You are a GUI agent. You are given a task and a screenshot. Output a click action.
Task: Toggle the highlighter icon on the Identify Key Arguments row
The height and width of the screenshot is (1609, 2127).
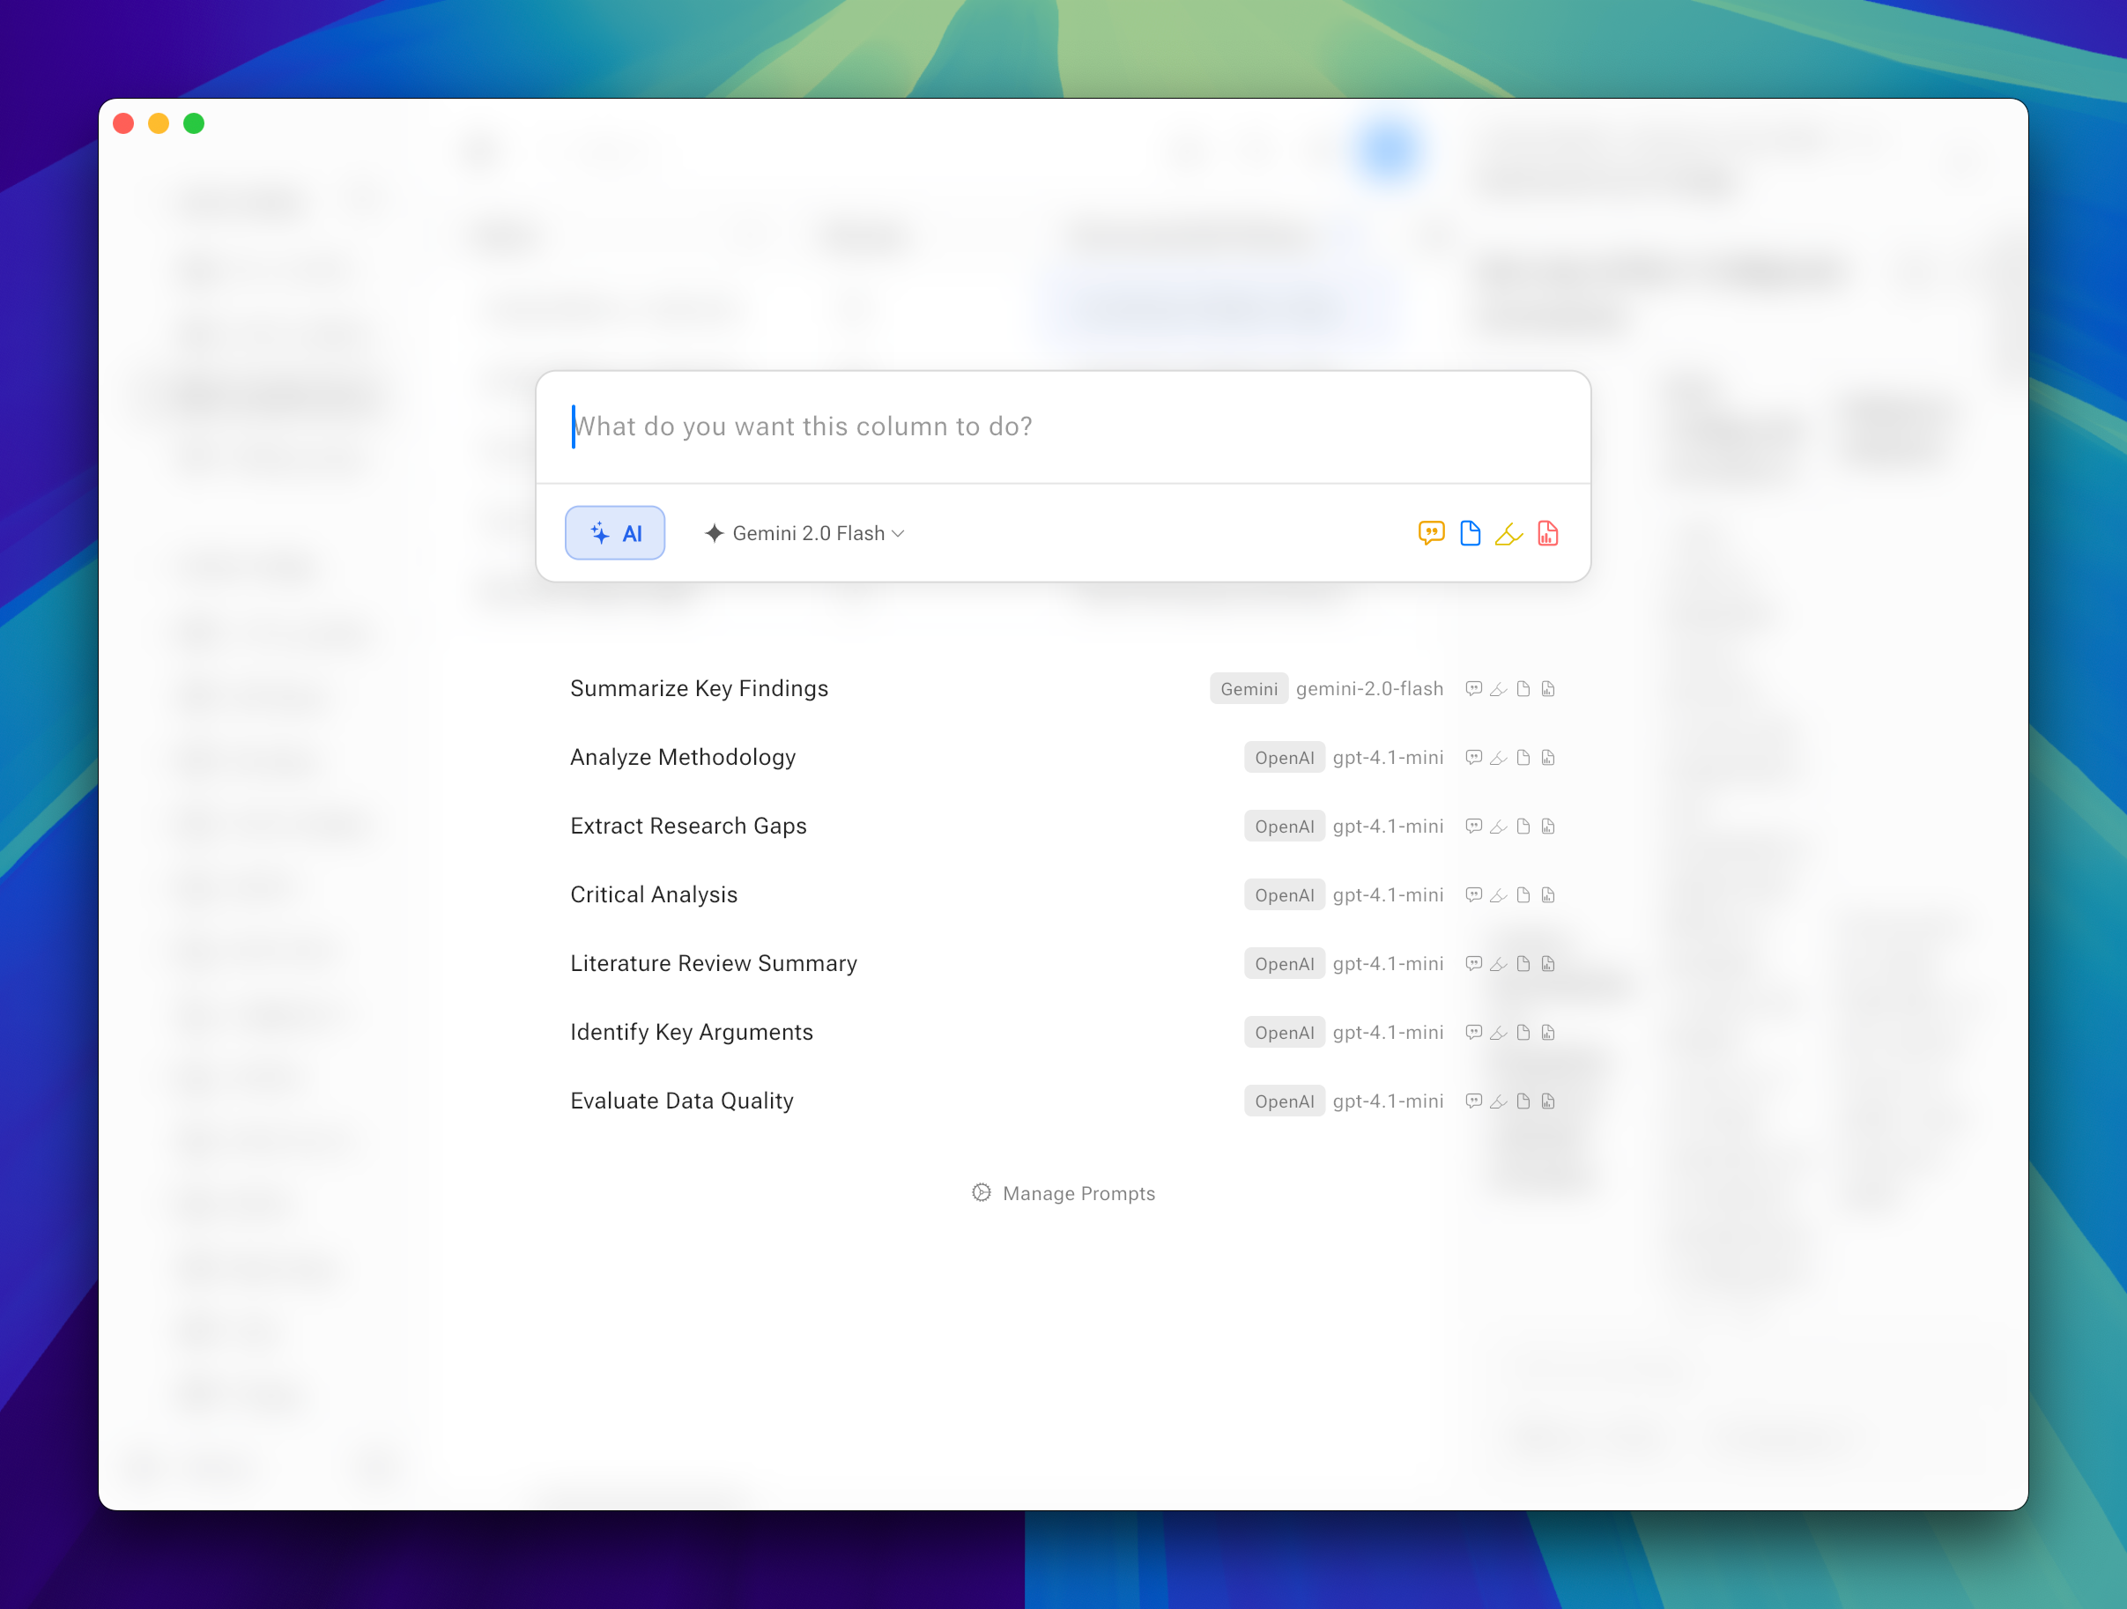click(1498, 1032)
